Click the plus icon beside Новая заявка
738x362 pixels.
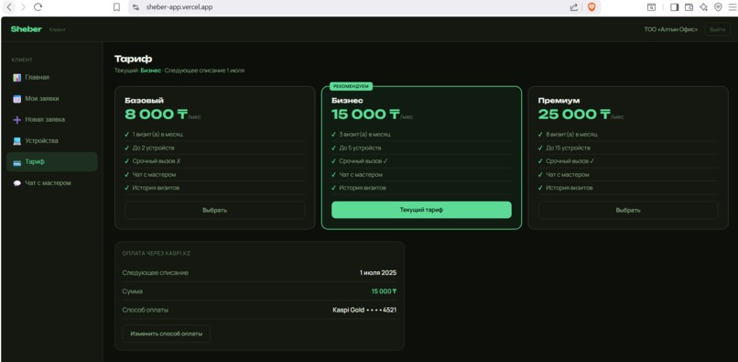[x=17, y=120]
